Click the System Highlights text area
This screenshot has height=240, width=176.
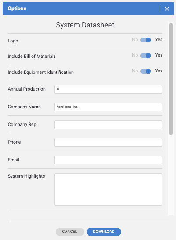tap(108, 189)
